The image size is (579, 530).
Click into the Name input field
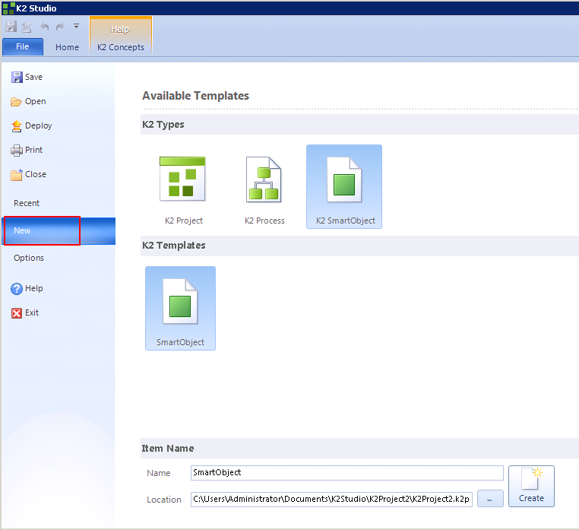pyautogui.click(x=346, y=473)
